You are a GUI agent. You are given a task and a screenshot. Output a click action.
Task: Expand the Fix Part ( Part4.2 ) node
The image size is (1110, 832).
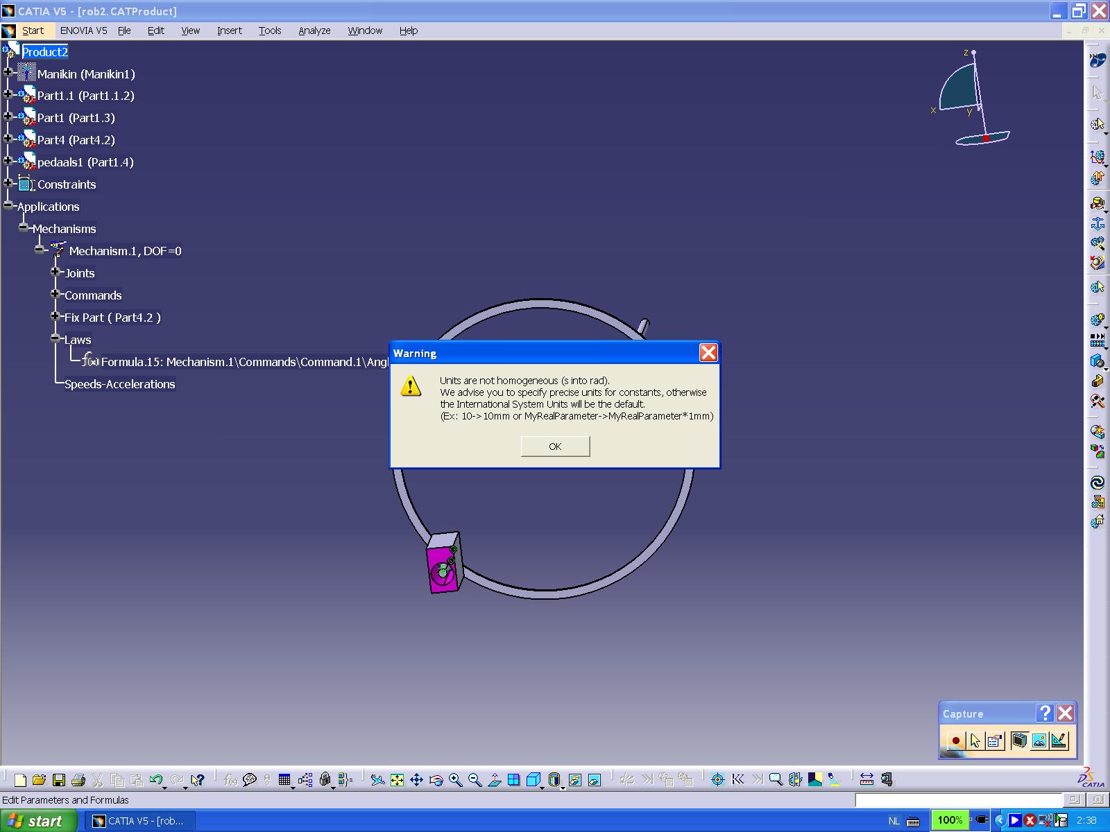click(x=55, y=316)
